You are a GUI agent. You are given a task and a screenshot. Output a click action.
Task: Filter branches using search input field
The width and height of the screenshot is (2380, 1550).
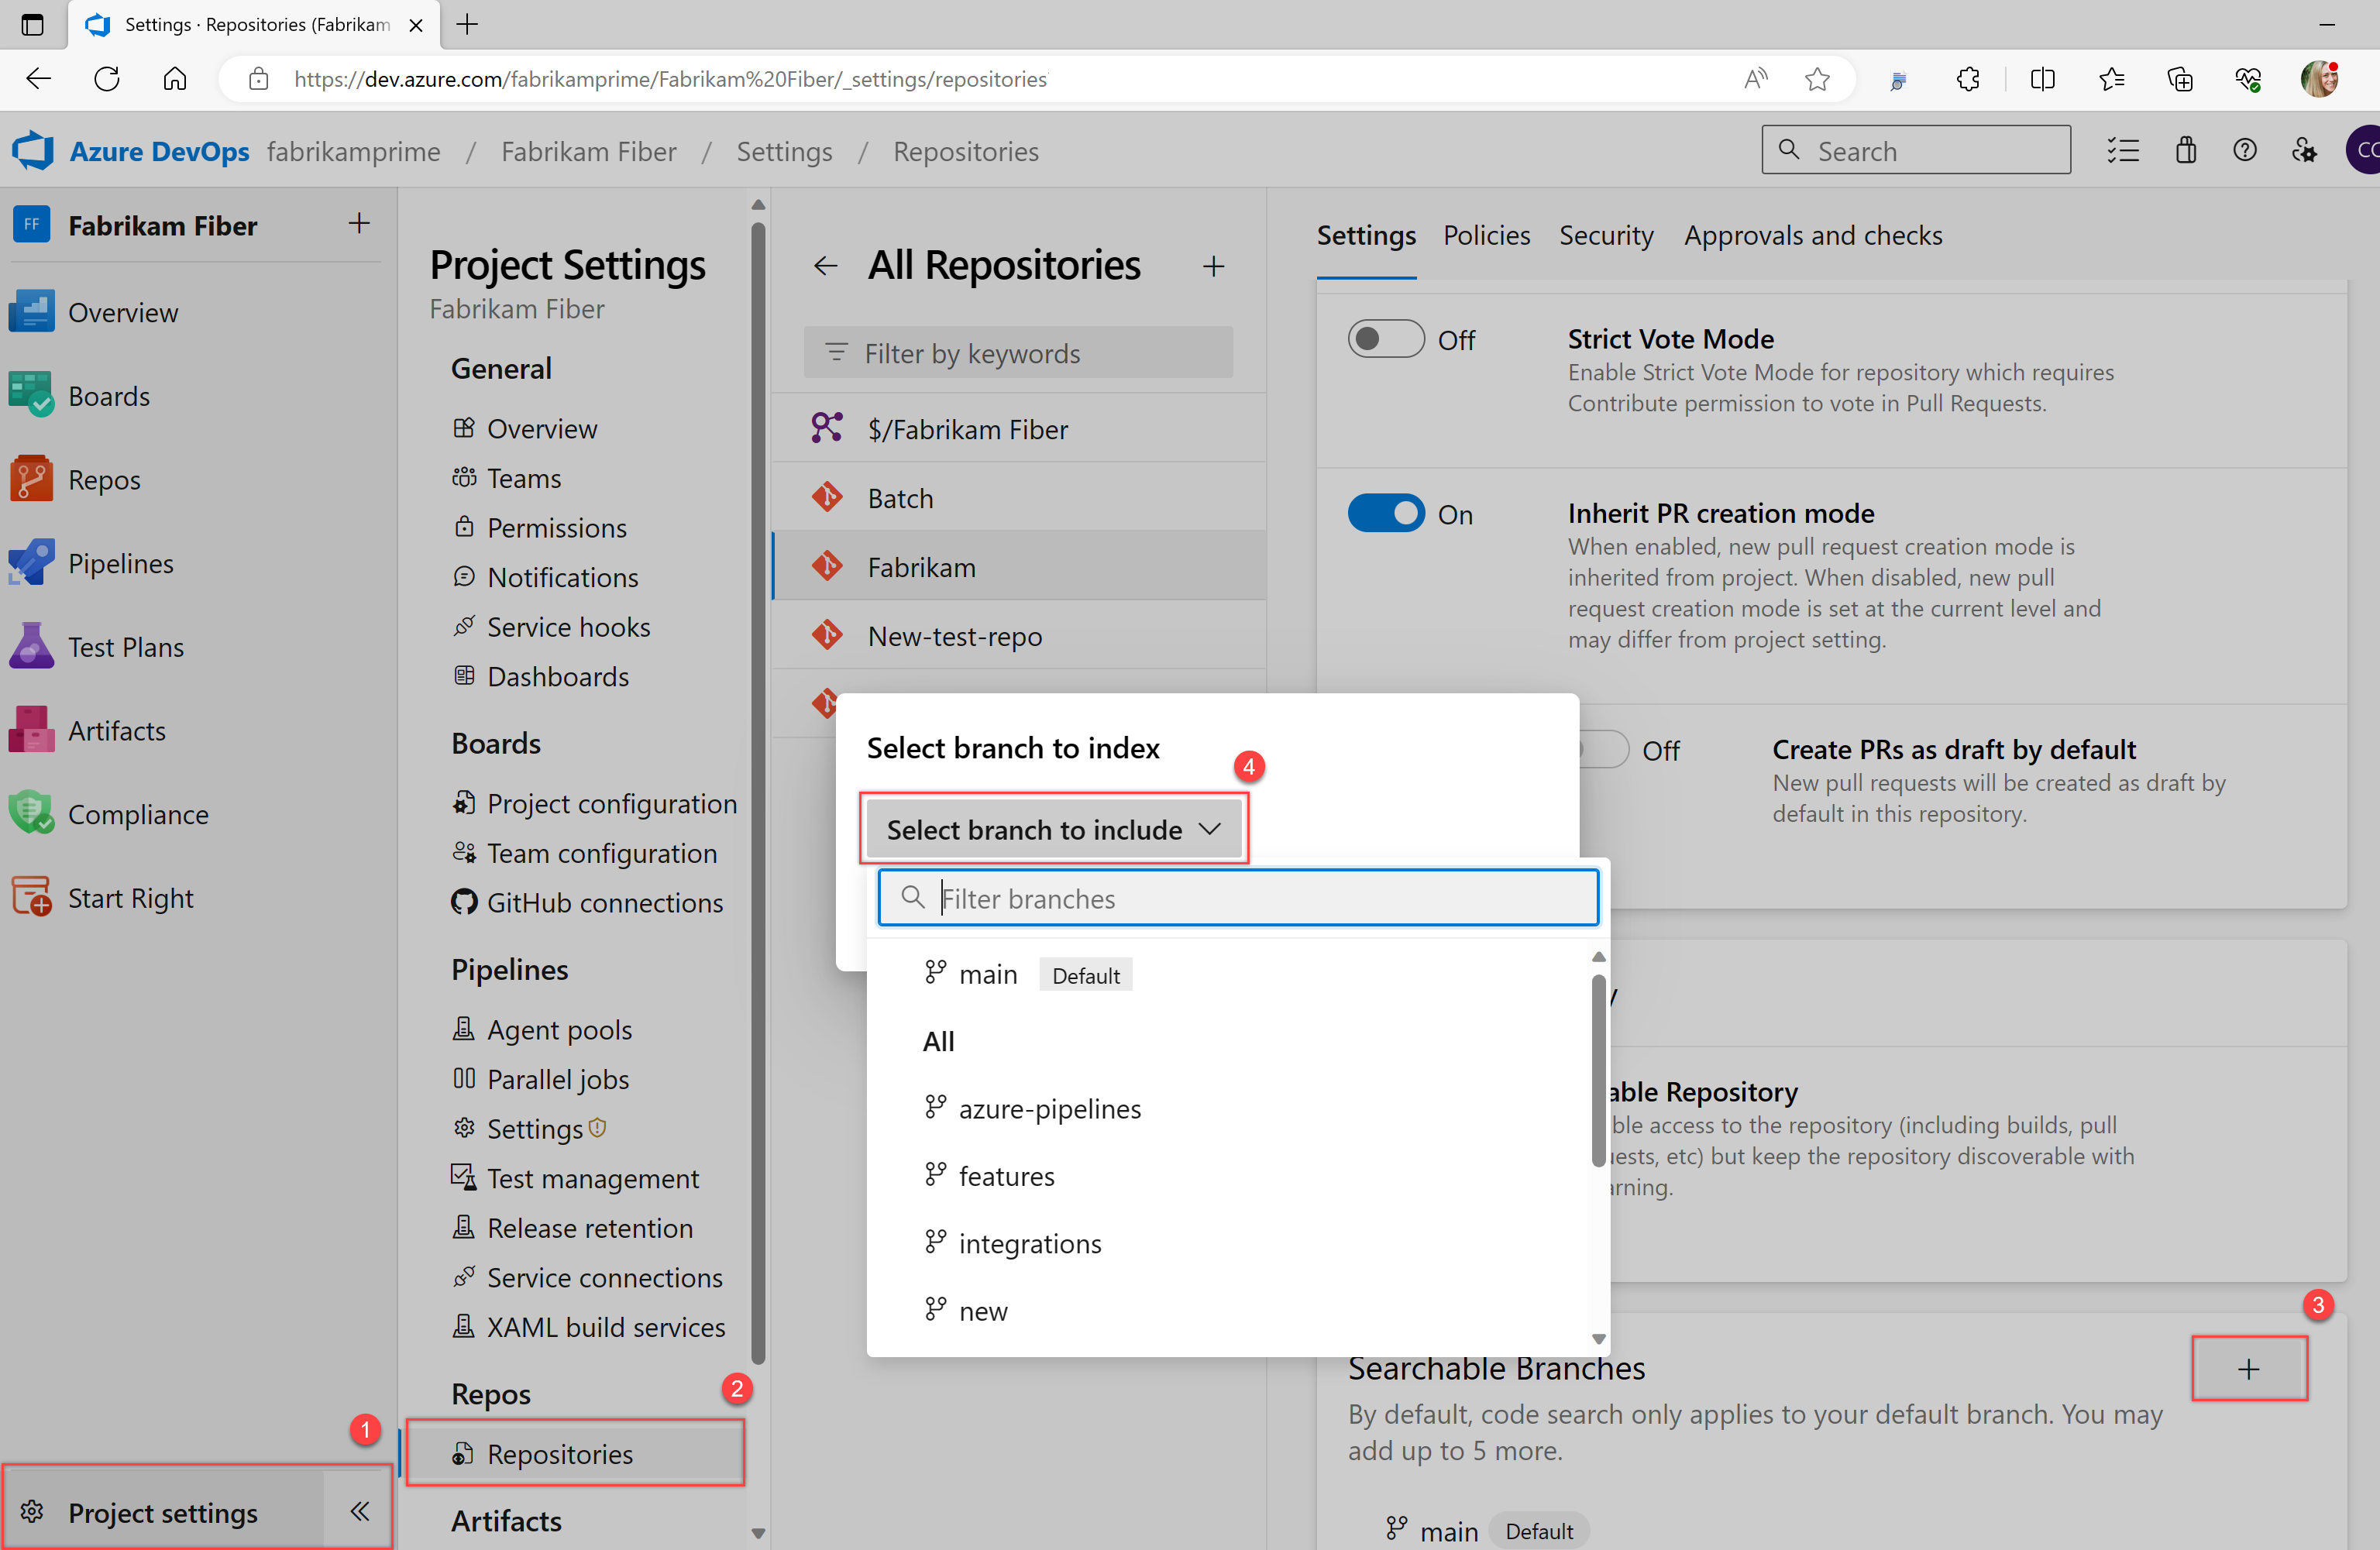pyautogui.click(x=1240, y=898)
